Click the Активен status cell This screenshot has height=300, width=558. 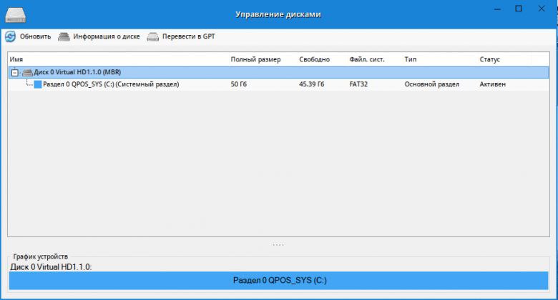(x=492, y=84)
